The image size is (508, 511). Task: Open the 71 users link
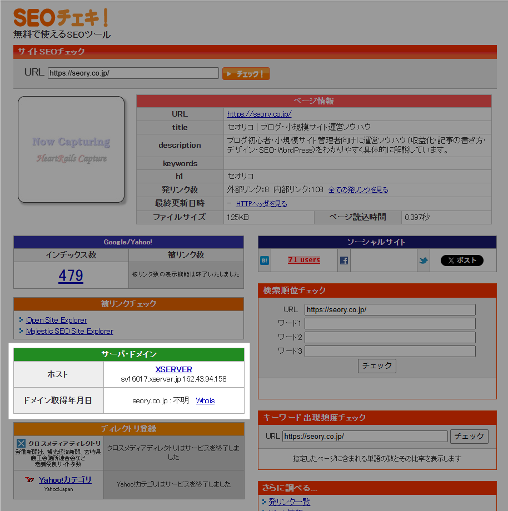[304, 260]
